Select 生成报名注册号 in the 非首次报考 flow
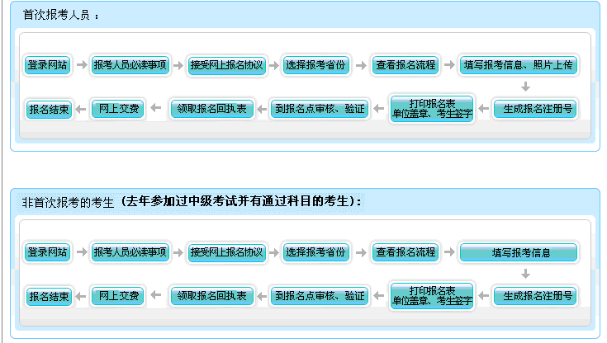The height and width of the screenshot is (343, 607). coord(533,295)
